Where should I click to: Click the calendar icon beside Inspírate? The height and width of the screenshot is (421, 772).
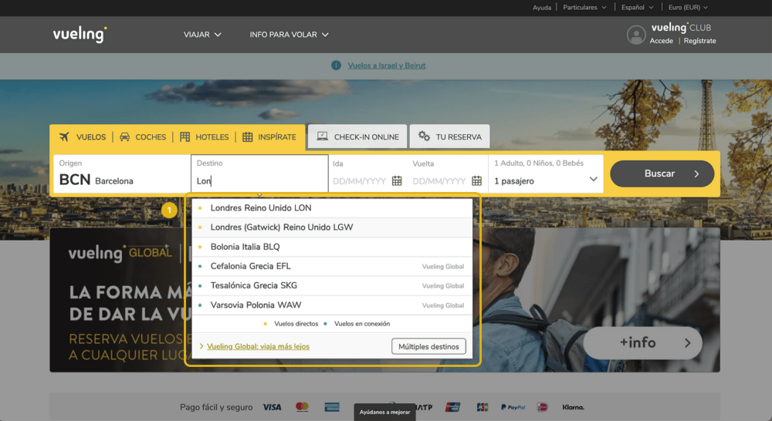(x=247, y=136)
